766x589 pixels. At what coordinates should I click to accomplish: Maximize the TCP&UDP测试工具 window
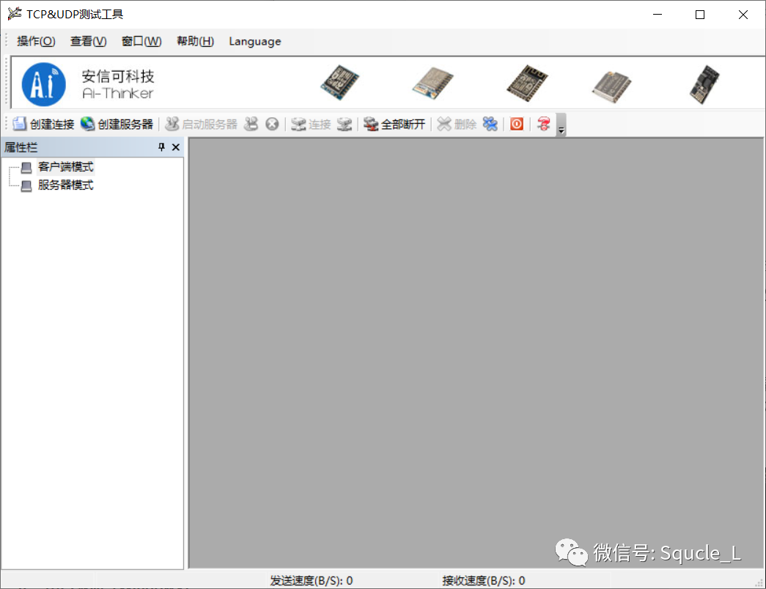700,15
